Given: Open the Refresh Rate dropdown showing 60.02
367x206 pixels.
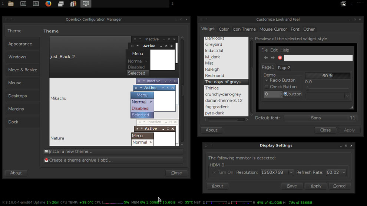Looking at the screenshot, I should pos(336,172).
